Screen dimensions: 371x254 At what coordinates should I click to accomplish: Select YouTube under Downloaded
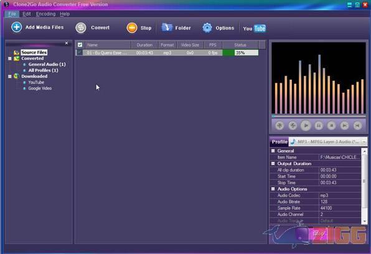pyautogui.click(x=36, y=82)
